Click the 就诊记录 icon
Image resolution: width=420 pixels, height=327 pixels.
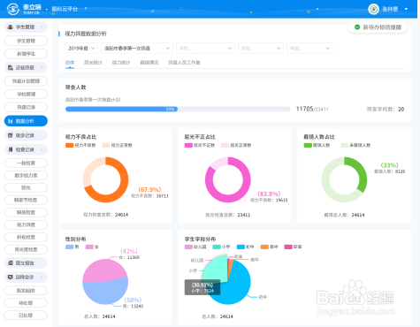coord(10,135)
